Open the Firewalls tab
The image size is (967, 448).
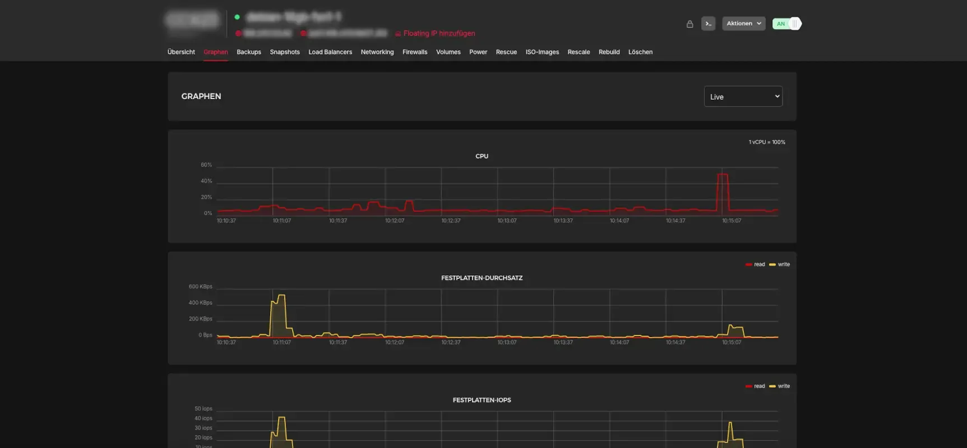pyautogui.click(x=415, y=52)
